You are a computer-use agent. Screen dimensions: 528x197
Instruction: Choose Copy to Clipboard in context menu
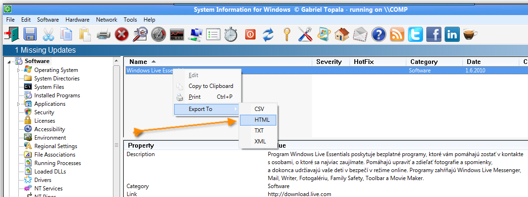[207, 86]
